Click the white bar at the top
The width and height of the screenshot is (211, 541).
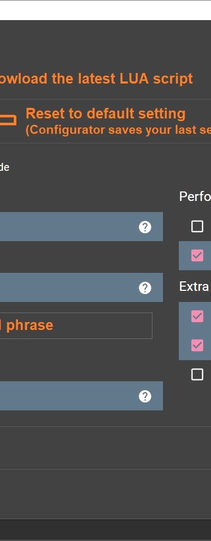105,11
